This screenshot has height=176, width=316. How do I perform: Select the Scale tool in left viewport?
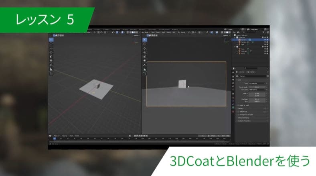pos(51,56)
